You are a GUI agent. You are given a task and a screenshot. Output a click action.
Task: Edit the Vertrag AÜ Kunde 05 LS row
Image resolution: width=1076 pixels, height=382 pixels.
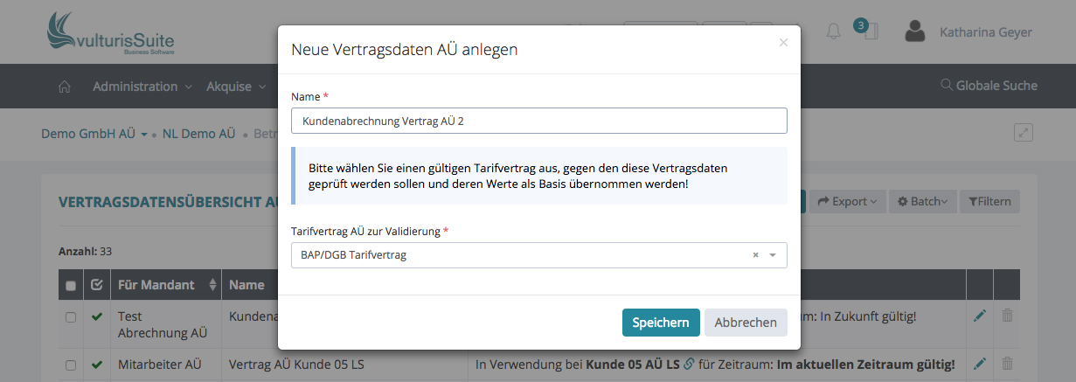coord(980,364)
